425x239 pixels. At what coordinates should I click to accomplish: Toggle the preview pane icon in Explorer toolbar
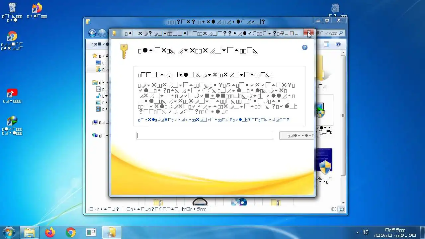point(326,44)
